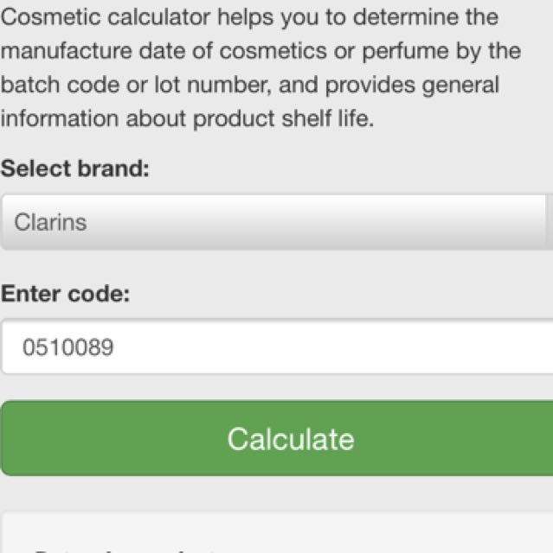Viewport: 553px width, 553px height.
Task: Click the partially visible text in results panel
Action: [x=124, y=550]
